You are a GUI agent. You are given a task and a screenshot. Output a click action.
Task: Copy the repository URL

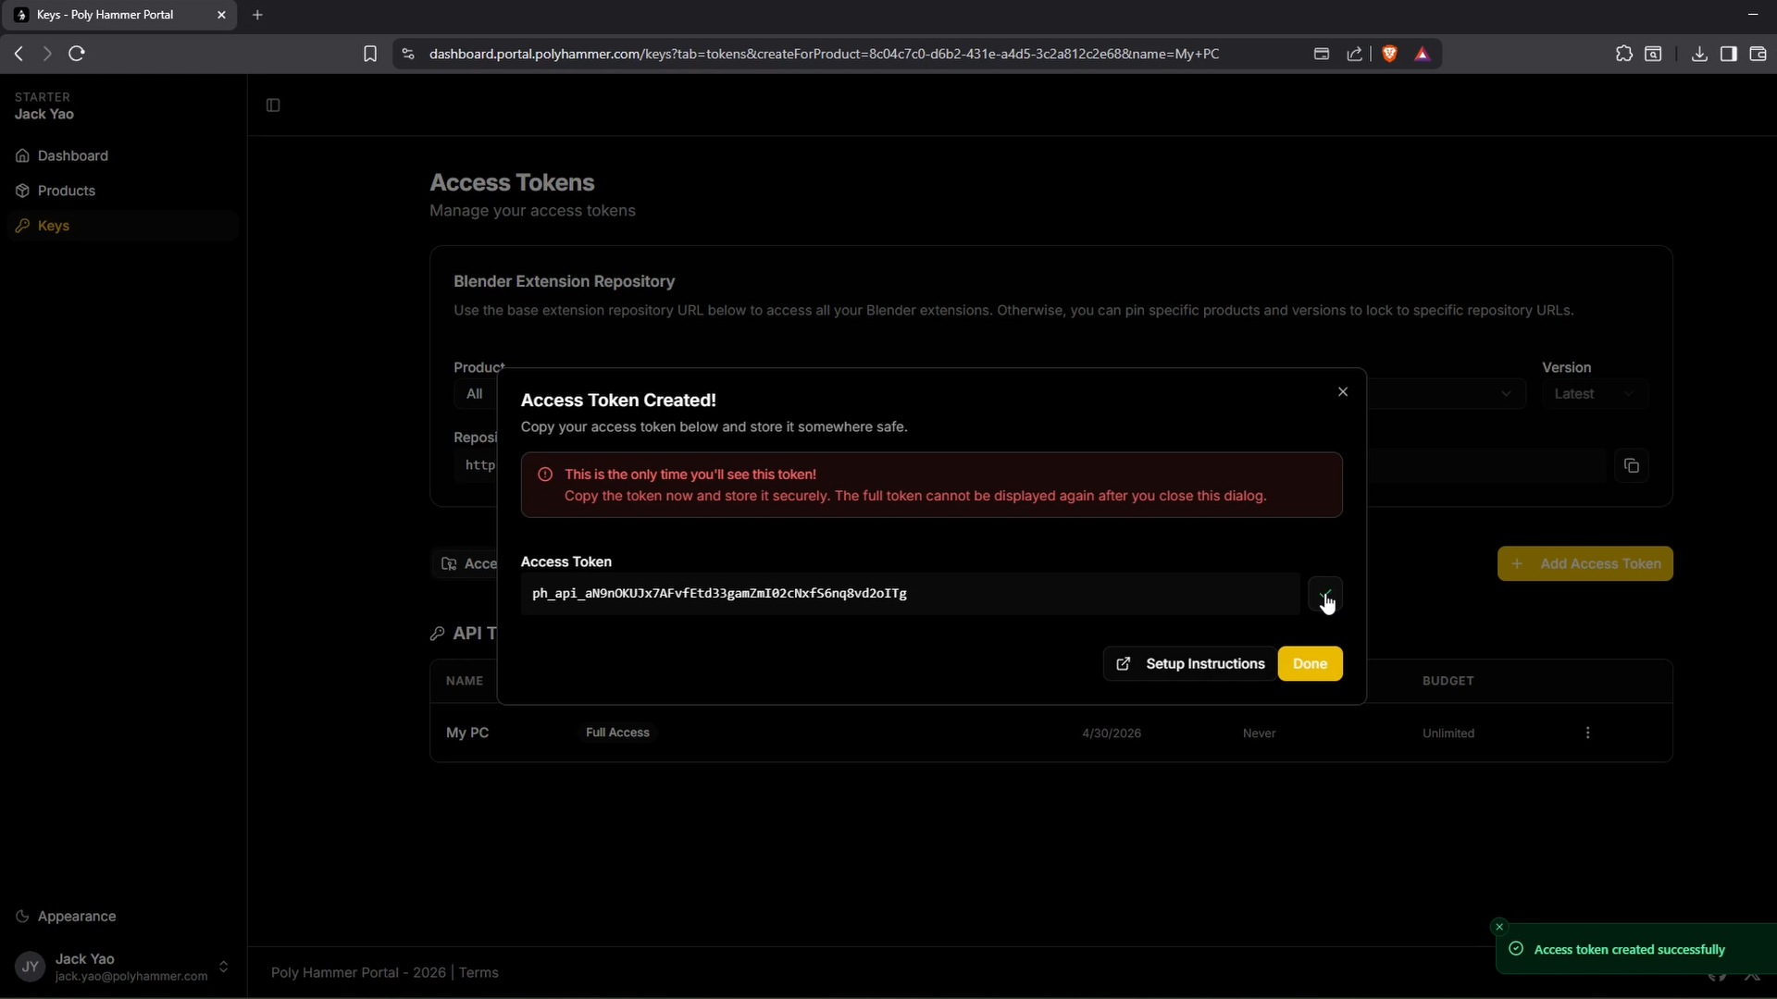(1632, 466)
